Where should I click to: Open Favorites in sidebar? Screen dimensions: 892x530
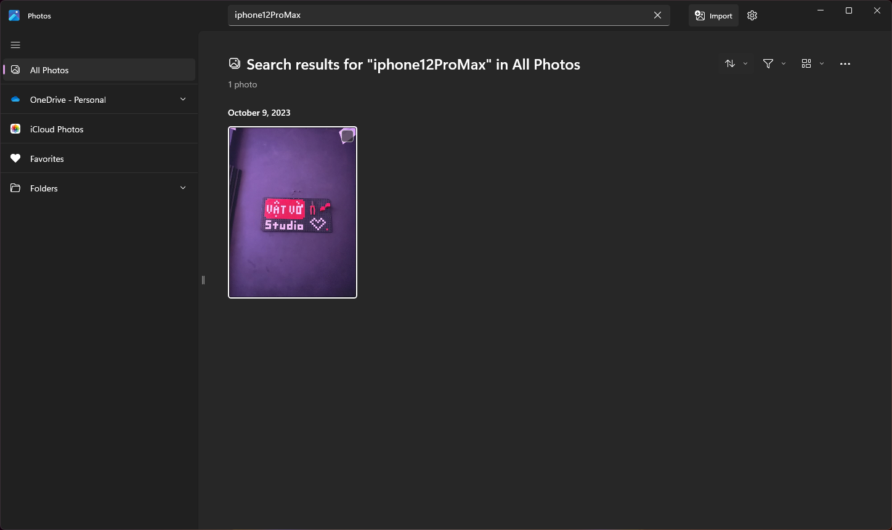(99, 159)
